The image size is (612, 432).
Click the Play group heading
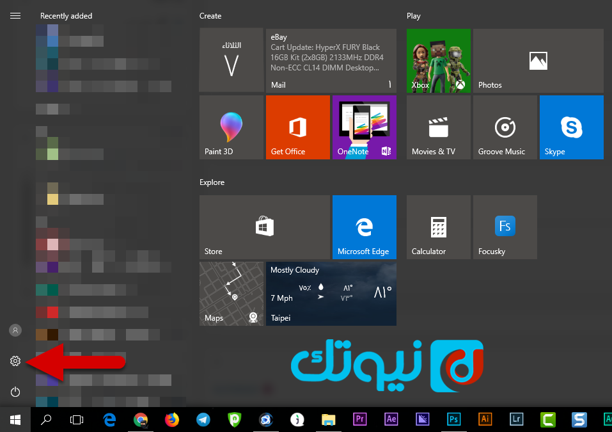(x=414, y=16)
